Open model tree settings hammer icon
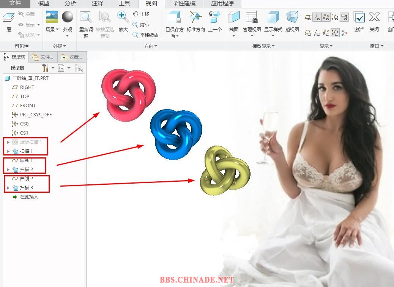 (x=45, y=68)
